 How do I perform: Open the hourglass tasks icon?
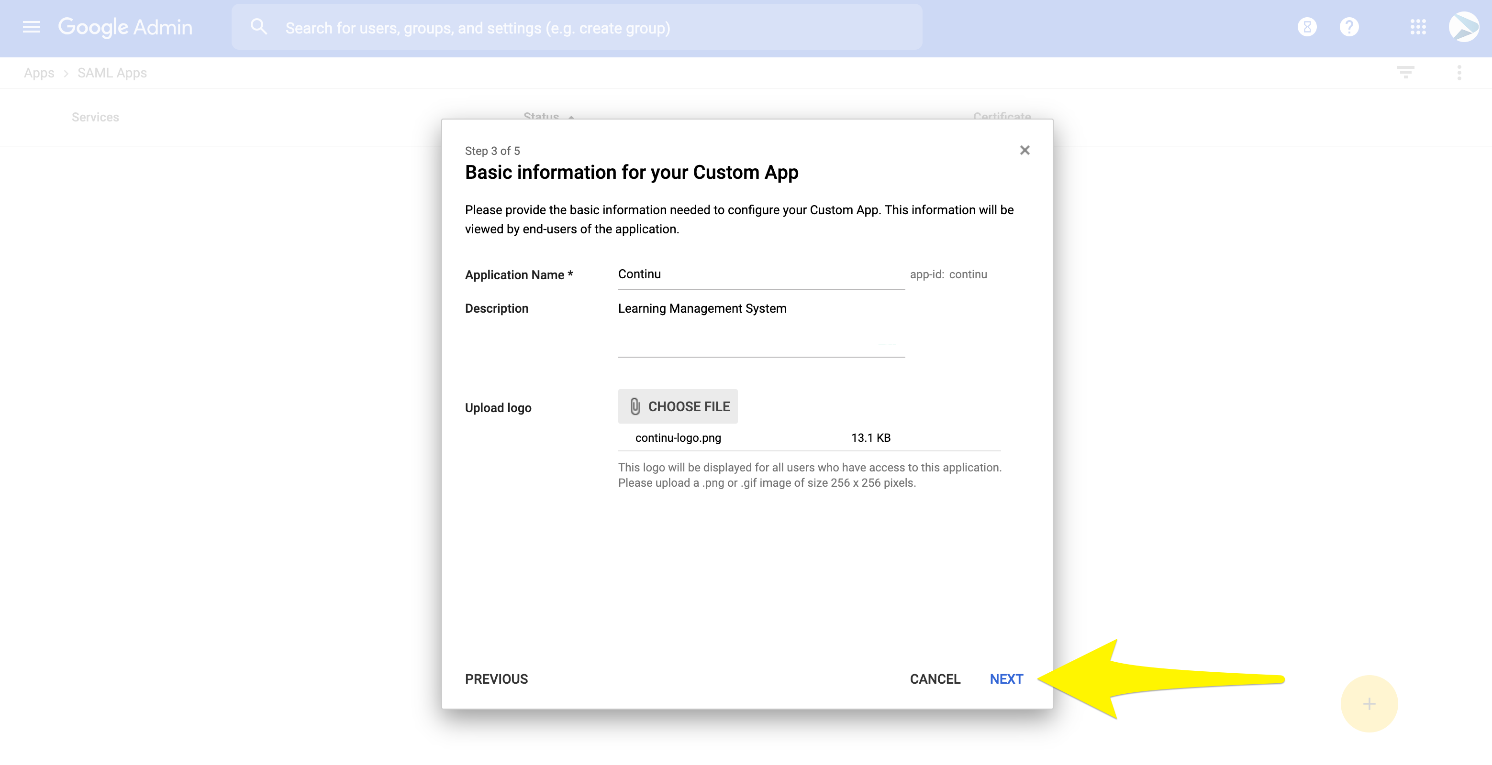click(x=1307, y=27)
